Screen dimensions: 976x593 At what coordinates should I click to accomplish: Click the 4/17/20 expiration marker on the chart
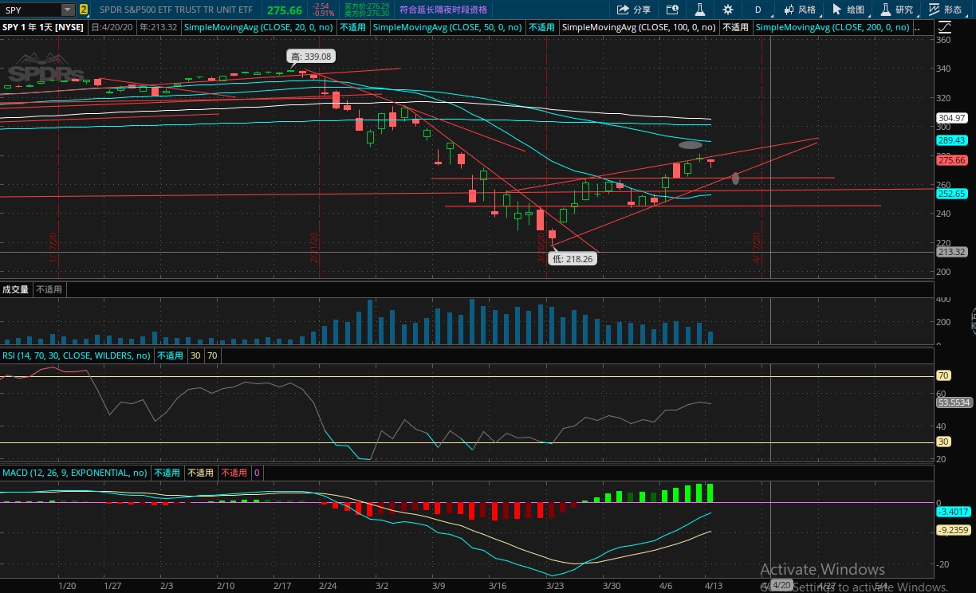(x=757, y=246)
